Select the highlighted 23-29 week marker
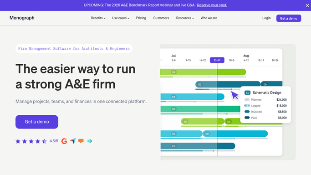This screenshot has width=311, height=175. click(217, 60)
